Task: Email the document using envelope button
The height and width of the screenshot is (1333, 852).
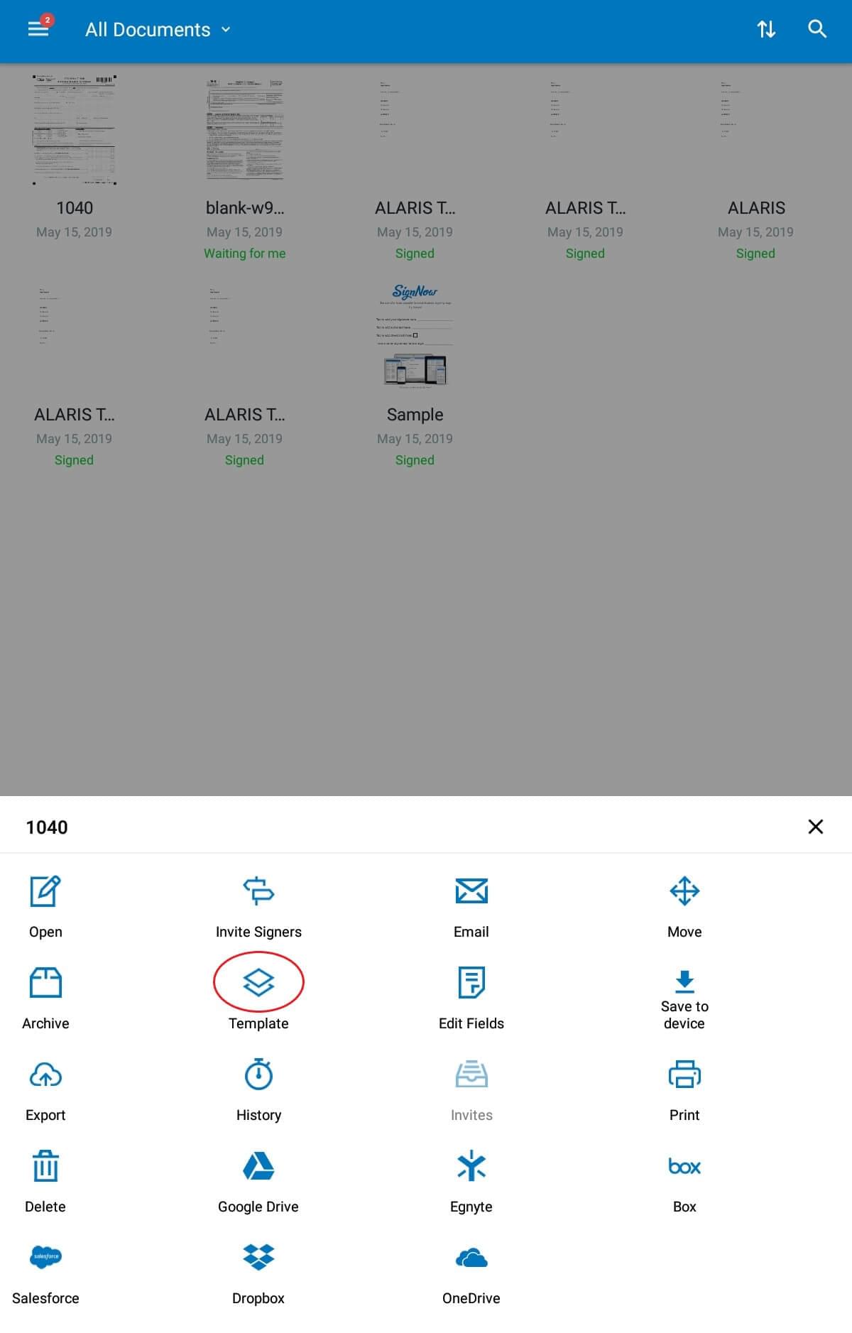Action: pyautogui.click(x=471, y=891)
